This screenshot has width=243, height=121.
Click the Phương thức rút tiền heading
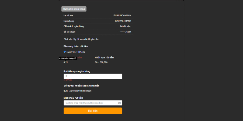pos(76,46)
